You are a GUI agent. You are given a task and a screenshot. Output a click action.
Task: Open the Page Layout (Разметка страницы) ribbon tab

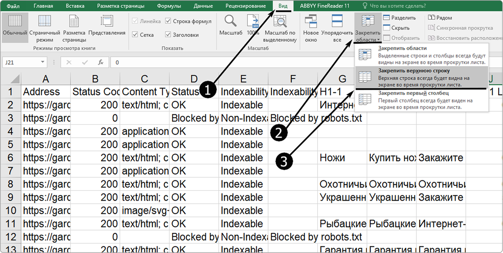click(x=120, y=6)
